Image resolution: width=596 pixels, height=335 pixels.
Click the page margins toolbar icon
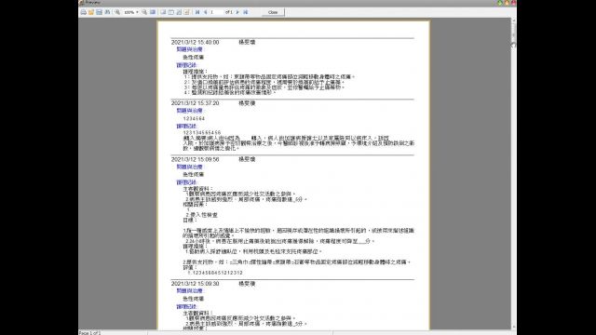[171, 12]
